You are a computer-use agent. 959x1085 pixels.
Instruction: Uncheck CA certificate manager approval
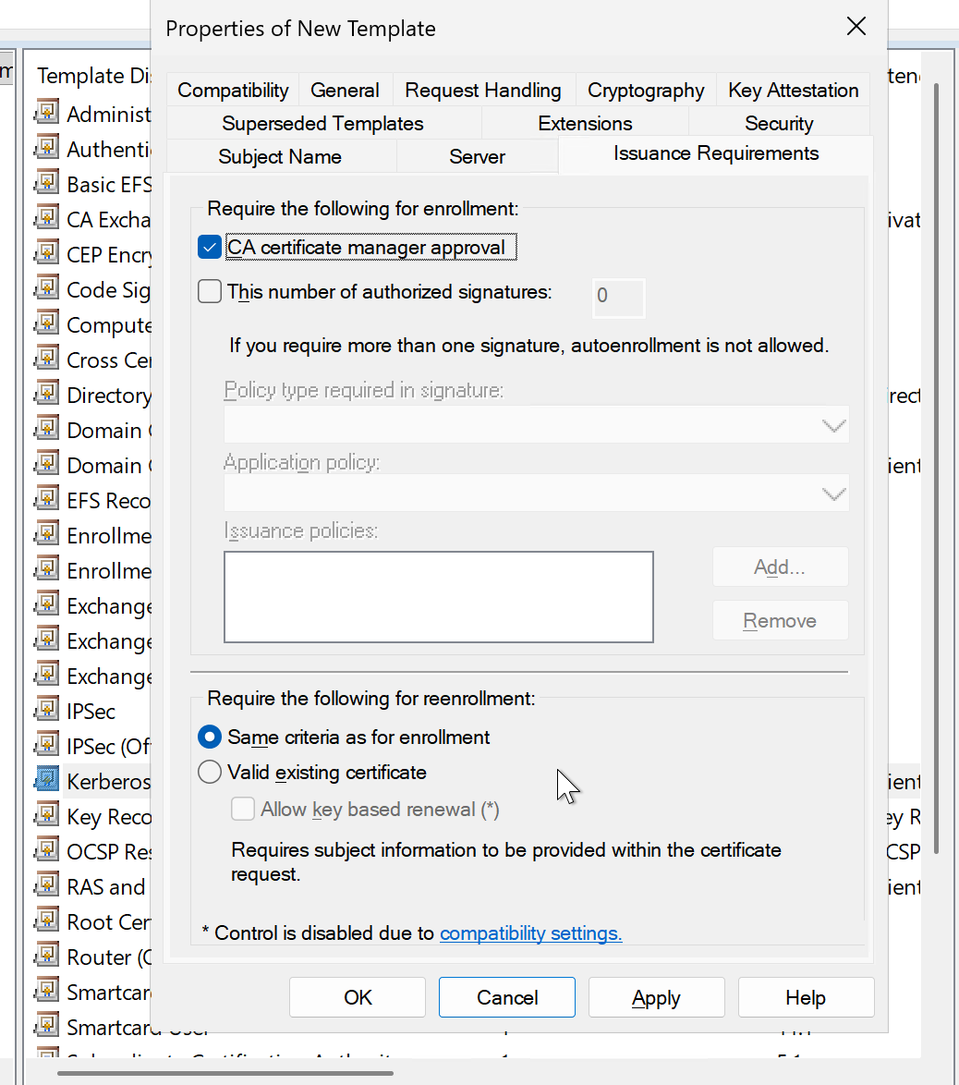tap(211, 247)
